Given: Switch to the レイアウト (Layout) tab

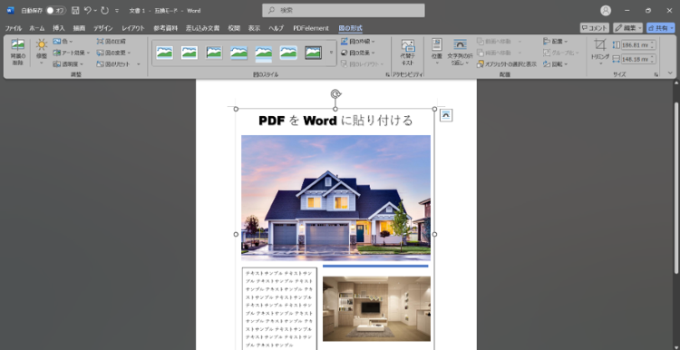Looking at the screenshot, I should click(133, 28).
